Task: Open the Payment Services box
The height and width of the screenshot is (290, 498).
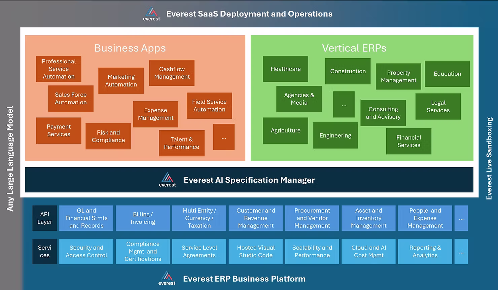Action: 59,131
